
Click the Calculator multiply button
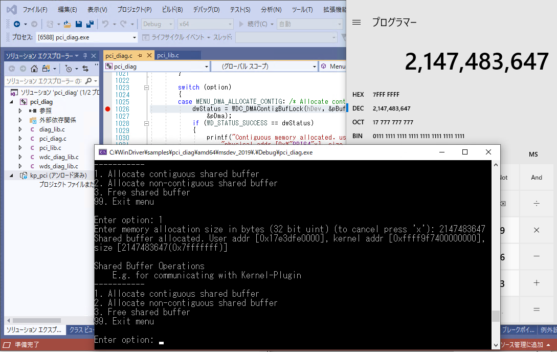point(537,230)
